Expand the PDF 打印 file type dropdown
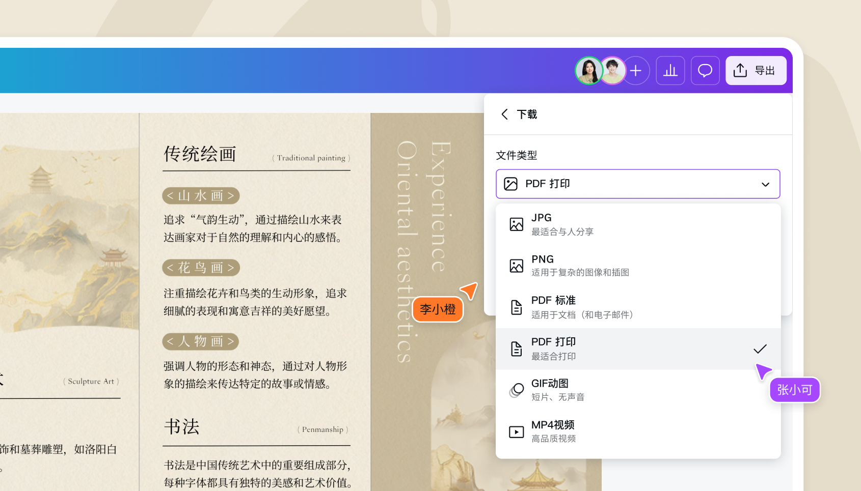 (x=638, y=184)
